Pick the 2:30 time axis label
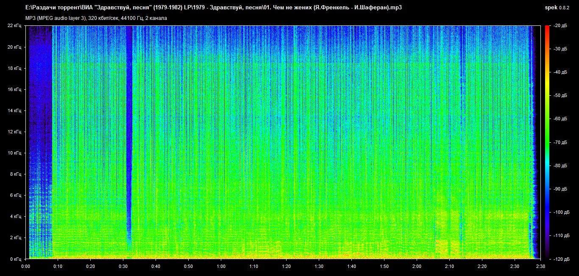Screen dimensions: 579x276 click(515, 266)
